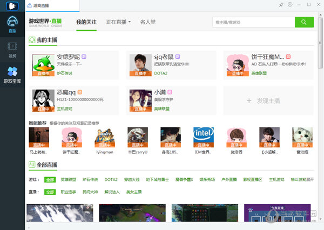Filter streams by 职业选手

pyautogui.click(x=69, y=192)
